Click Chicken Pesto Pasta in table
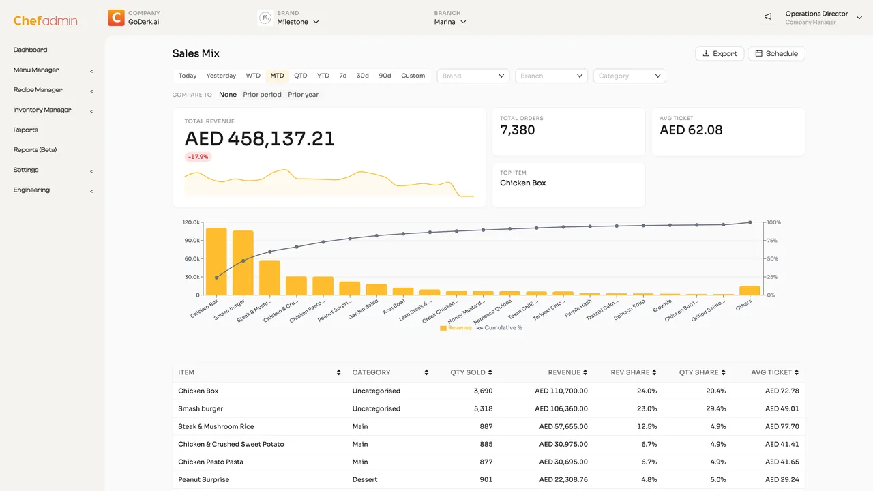Viewport: 873px width, 491px height. (211, 462)
